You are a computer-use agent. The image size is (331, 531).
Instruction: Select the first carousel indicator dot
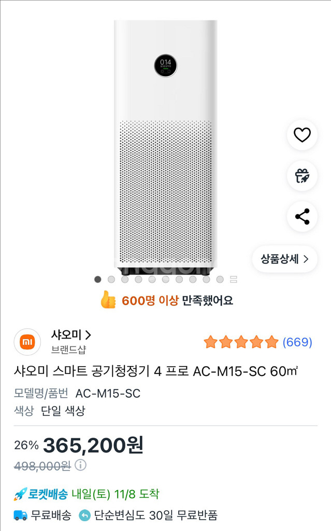click(x=96, y=280)
